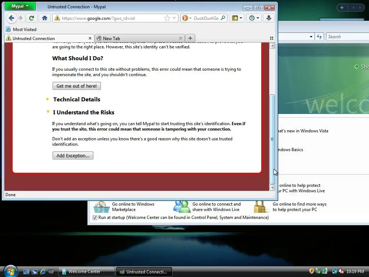
Task: Close the New Tab tab
Action: click(x=181, y=38)
